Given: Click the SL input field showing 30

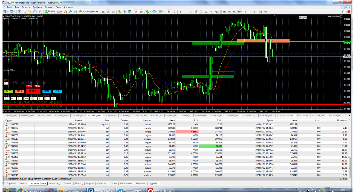Looking at the screenshot, I should tap(53, 98).
